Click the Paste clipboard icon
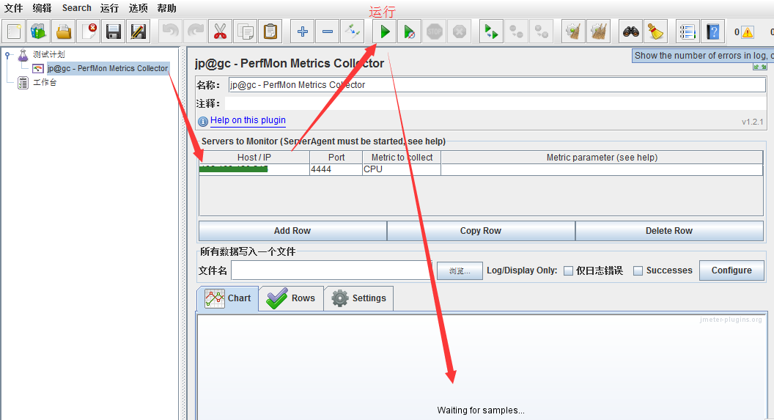The width and height of the screenshot is (774, 420). point(270,32)
